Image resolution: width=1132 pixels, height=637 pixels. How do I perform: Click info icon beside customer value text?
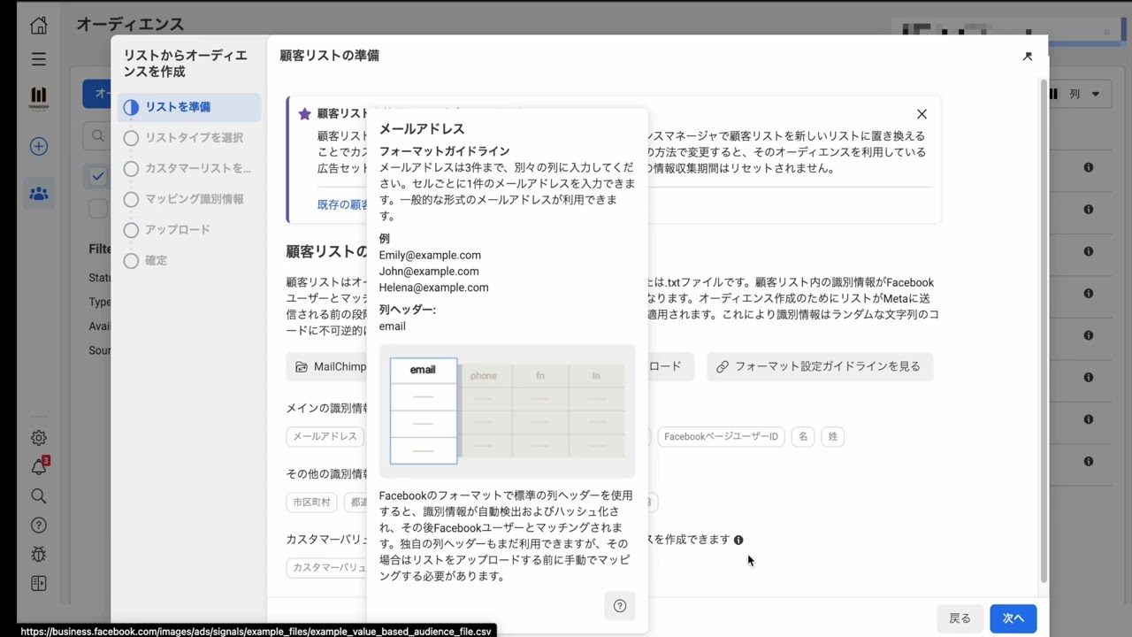point(738,540)
